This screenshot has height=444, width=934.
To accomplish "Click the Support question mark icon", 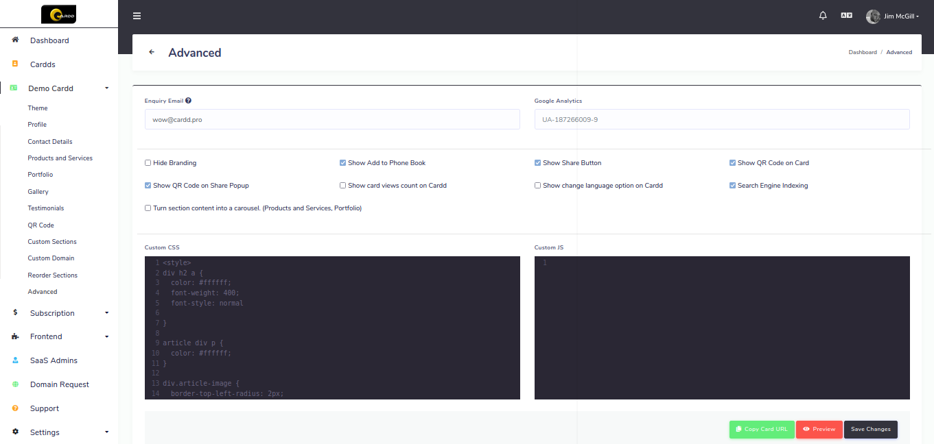I will pyautogui.click(x=15, y=408).
